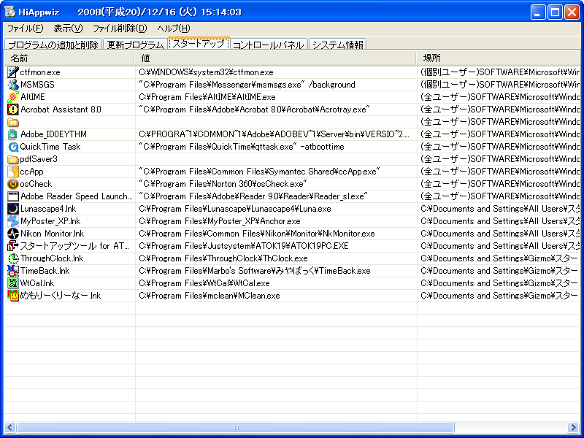Image resolution: width=584 pixels, height=438 pixels.
Task: Select the ATOK19PC.EXE path value
Action: point(244,246)
